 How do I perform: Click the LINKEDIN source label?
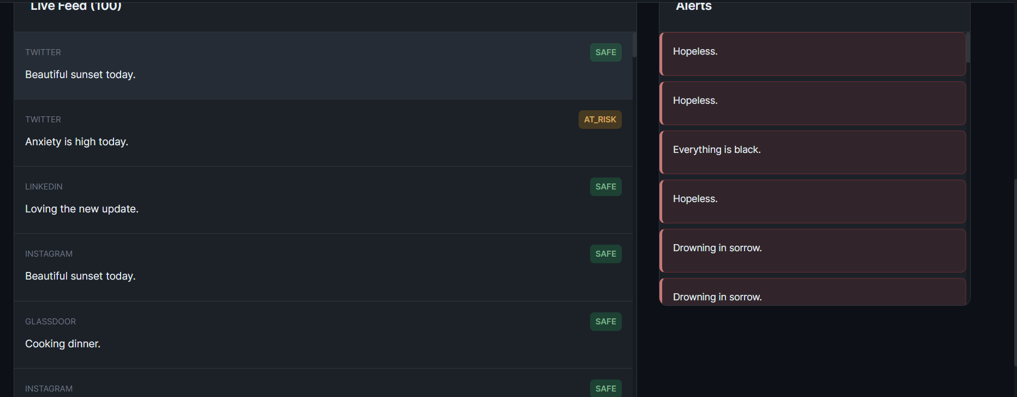tap(44, 187)
